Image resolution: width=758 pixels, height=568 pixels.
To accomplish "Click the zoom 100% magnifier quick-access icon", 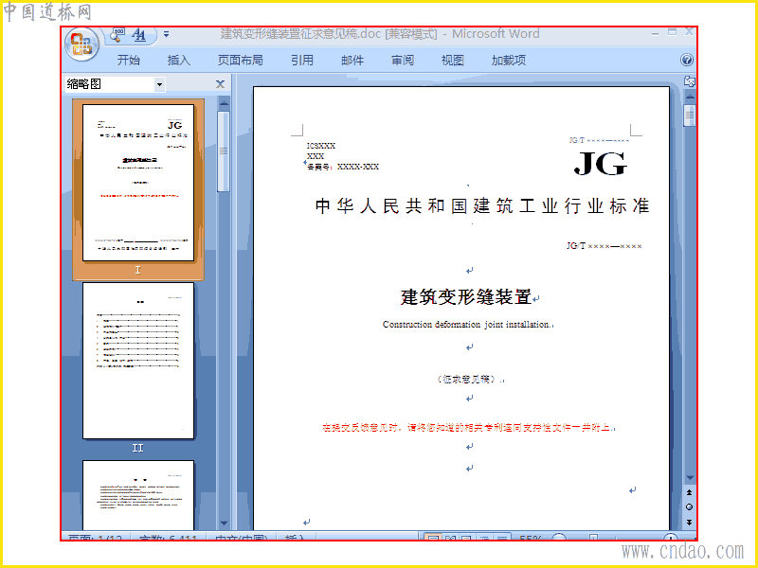I will (x=117, y=35).
